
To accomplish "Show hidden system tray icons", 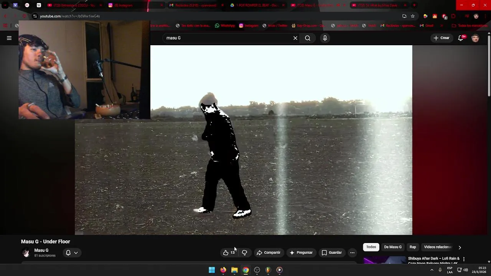I will point(432,270).
